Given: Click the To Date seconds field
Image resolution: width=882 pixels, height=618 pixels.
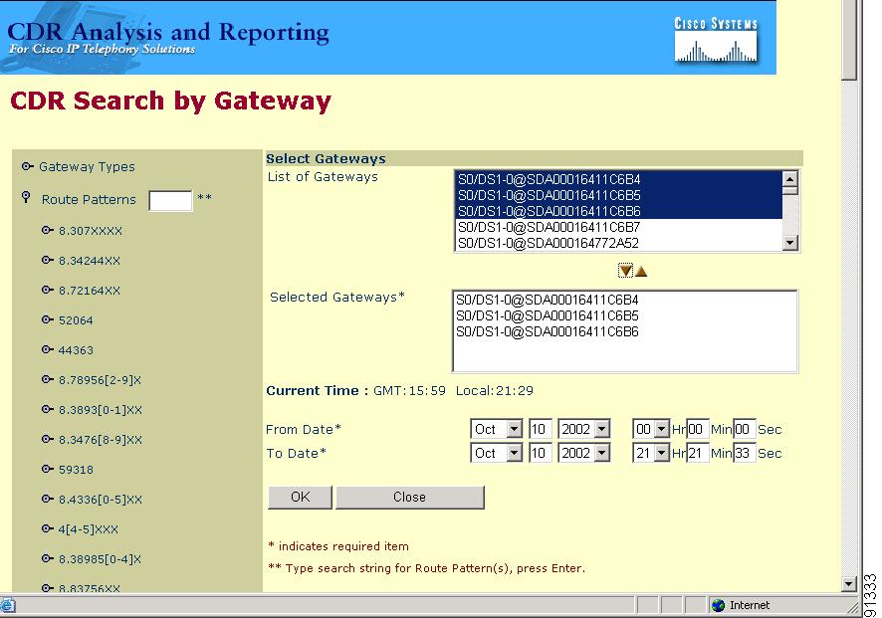Looking at the screenshot, I should click(745, 453).
